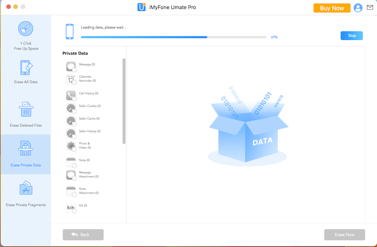Switch to Erase Deleted Files label
This screenshot has width=377, height=247.
26,125
